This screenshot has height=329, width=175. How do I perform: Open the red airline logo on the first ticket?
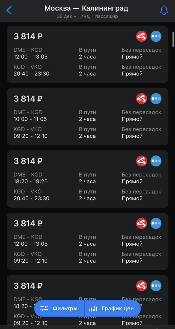pos(141,36)
